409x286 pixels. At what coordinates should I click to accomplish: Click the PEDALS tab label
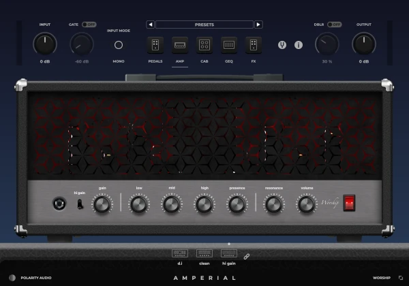pyautogui.click(x=155, y=61)
